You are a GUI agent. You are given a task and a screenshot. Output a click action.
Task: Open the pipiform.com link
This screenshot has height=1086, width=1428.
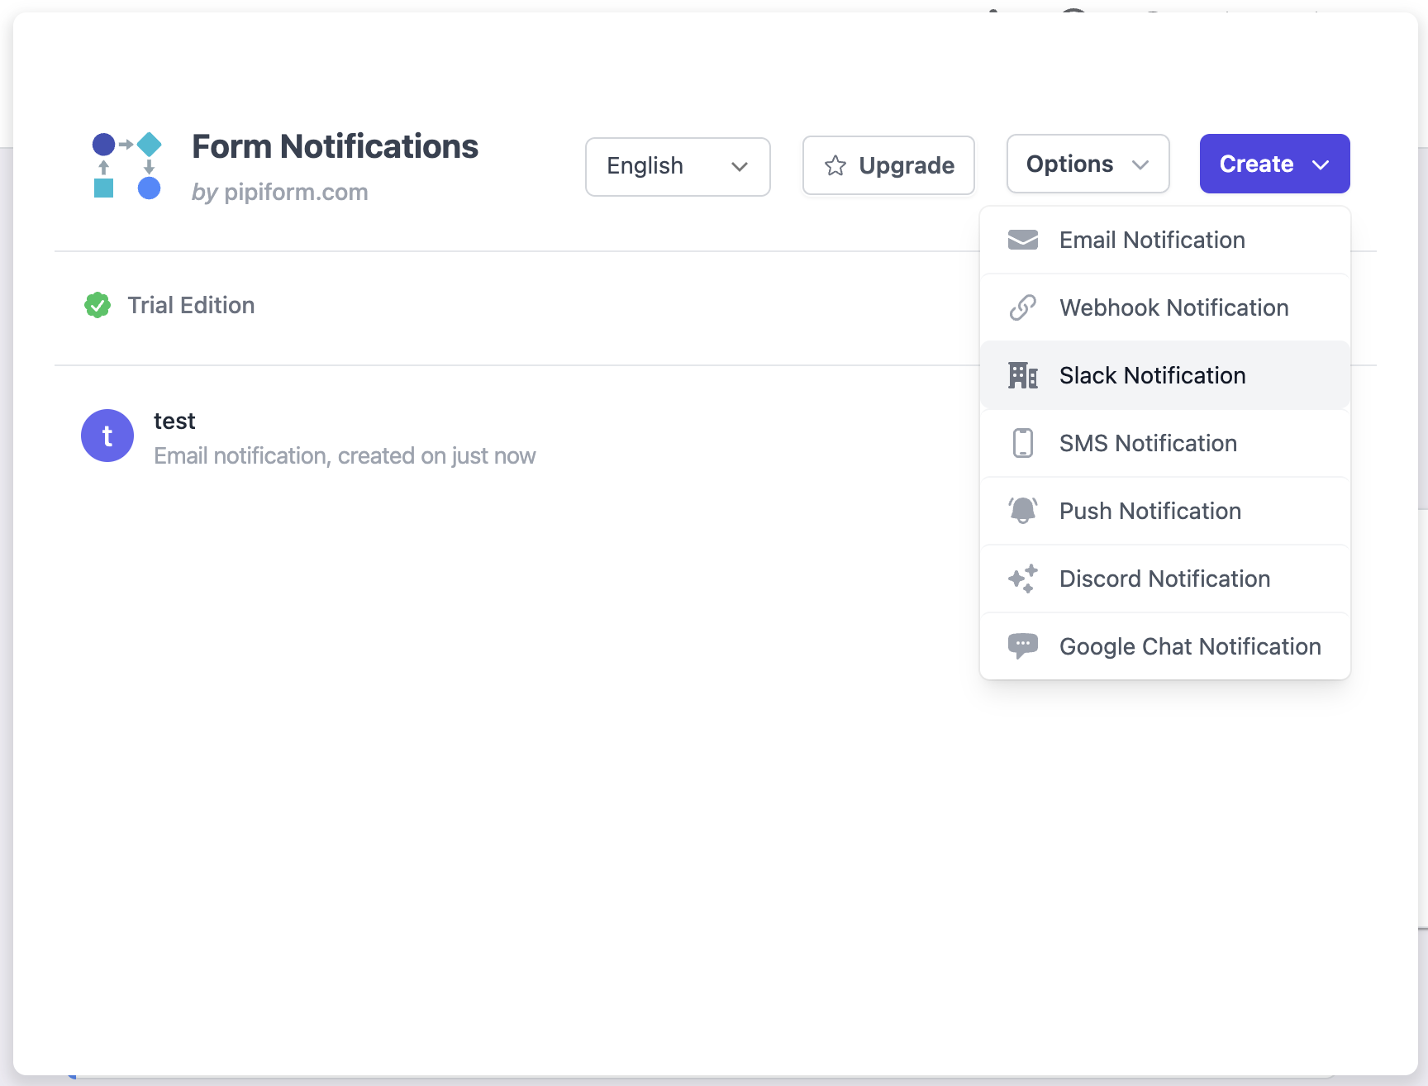pyautogui.click(x=296, y=192)
